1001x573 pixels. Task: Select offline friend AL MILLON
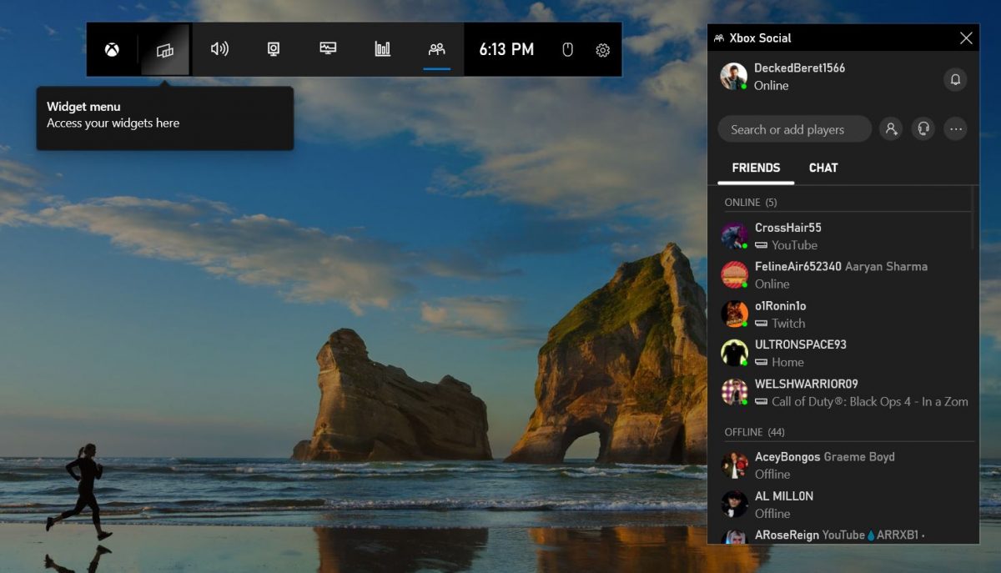pos(844,505)
